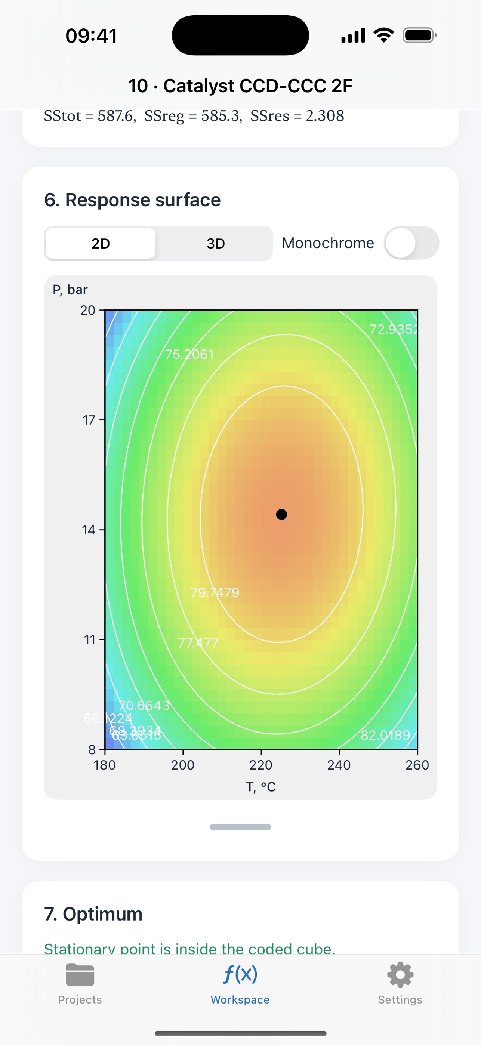The width and height of the screenshot is (481, 1045).
Task: Open the Projects tab folder icon
Action: (80, 974)
